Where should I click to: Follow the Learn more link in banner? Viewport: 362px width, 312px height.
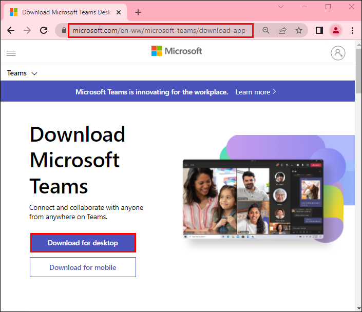[256, 92]
